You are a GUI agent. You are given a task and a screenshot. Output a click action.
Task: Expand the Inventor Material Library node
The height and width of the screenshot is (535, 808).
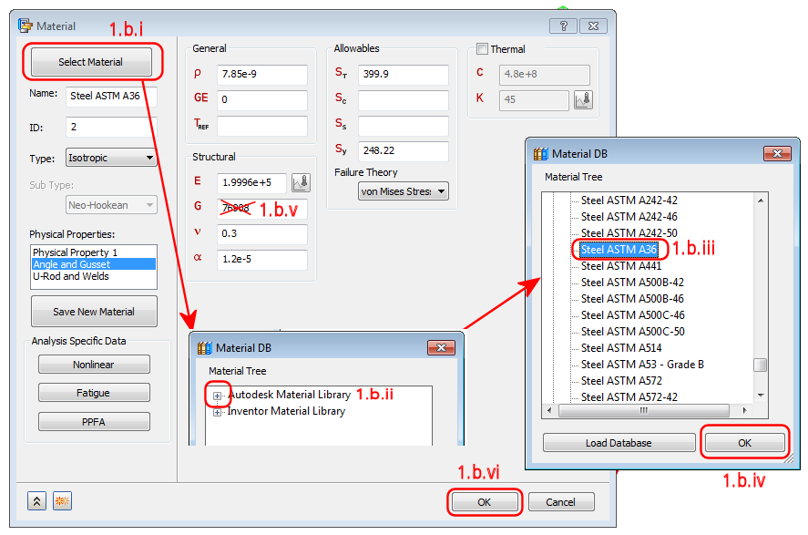[217, 412]
